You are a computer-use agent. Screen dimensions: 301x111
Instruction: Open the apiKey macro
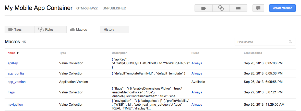click(x=13, y=63)
